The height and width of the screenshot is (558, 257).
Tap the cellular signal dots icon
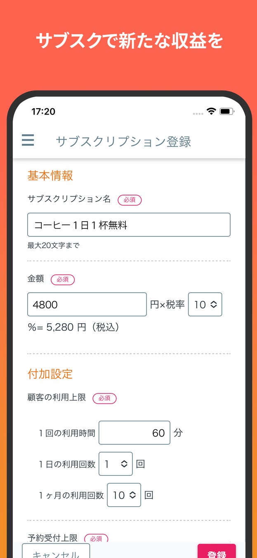pyautogui.click(x=198, y=113)
